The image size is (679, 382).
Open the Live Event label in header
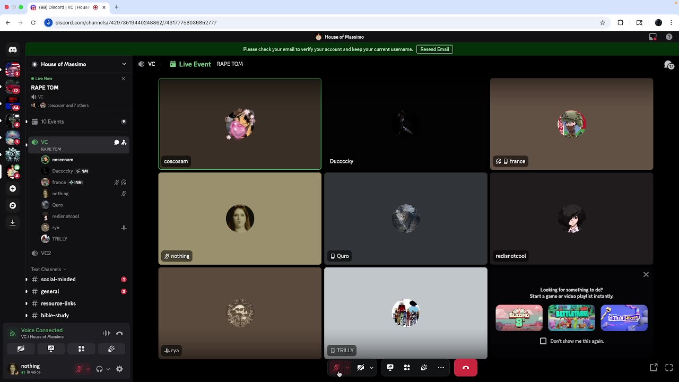(190, 64)
